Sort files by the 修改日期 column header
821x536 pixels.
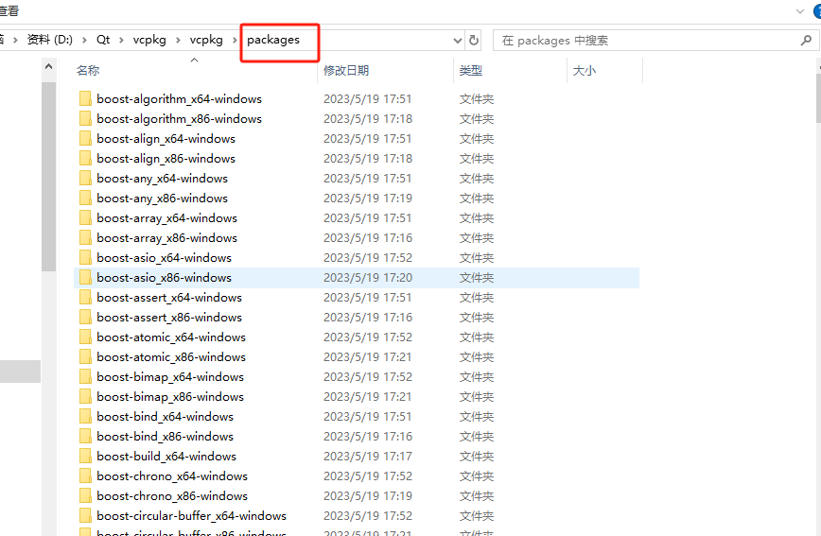pos(346,71)
